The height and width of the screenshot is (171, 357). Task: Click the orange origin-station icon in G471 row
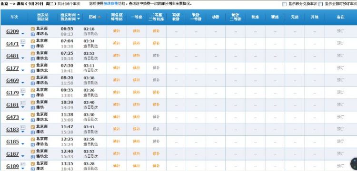(x=33, y=41)
